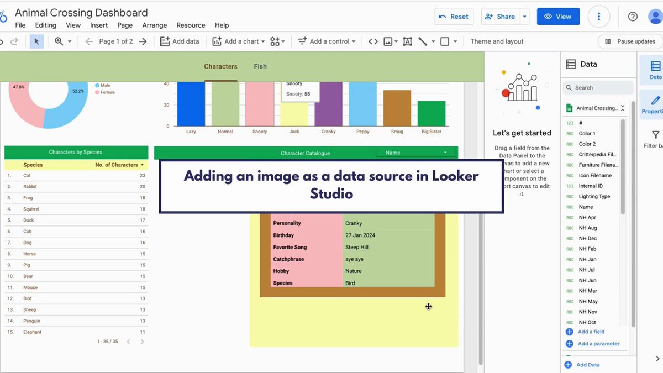This screenshot has height=373, width=663.
Task: Click the Reset button
Action: tap(454, 17)
